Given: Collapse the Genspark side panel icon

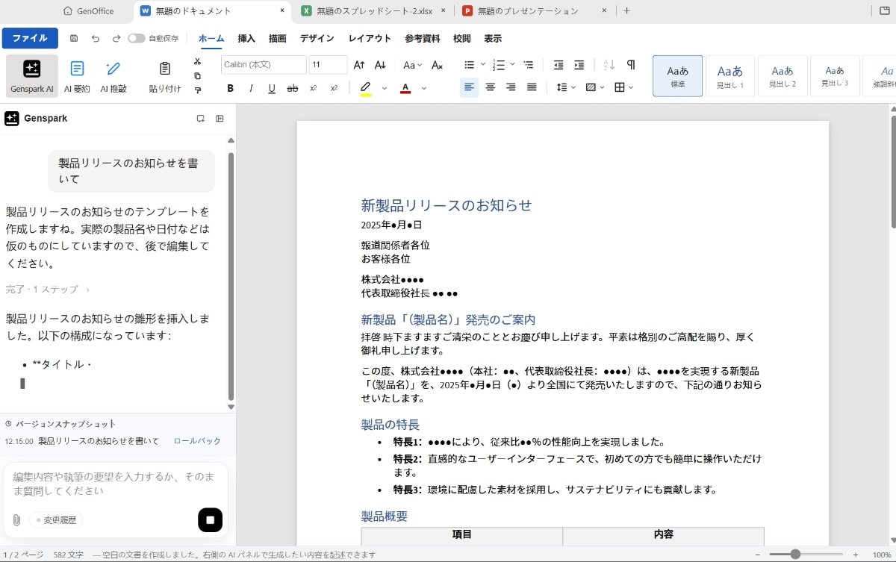Looking at the screenshot, I should click(220, 119).
